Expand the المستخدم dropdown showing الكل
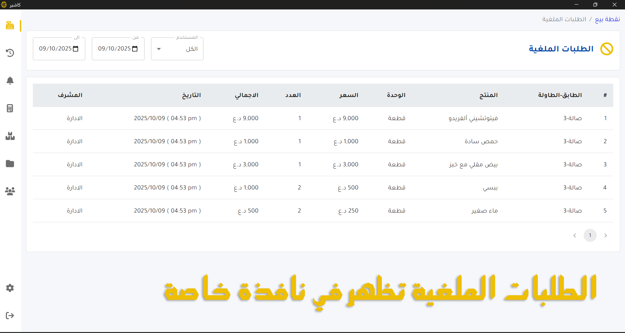Screen dimensions: 625x333 (177, 49)
